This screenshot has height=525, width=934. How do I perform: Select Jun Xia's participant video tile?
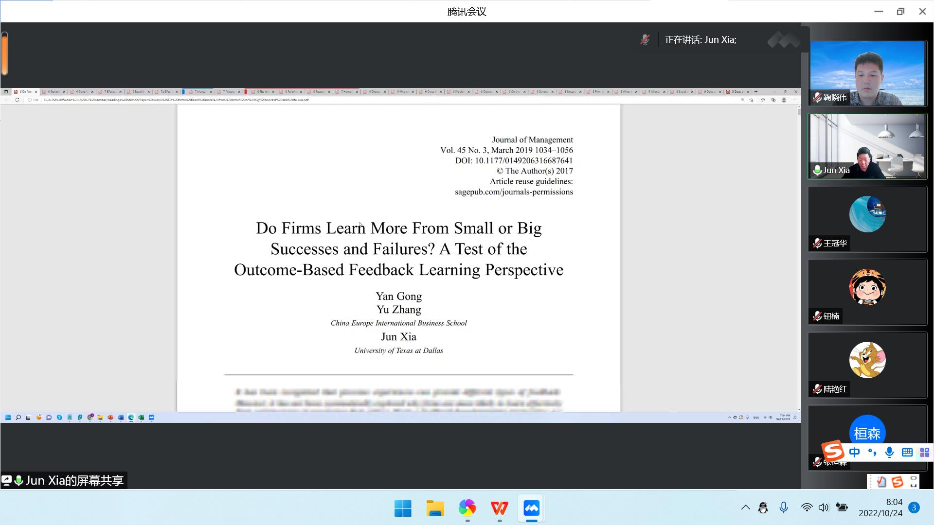tap(867, 146)
